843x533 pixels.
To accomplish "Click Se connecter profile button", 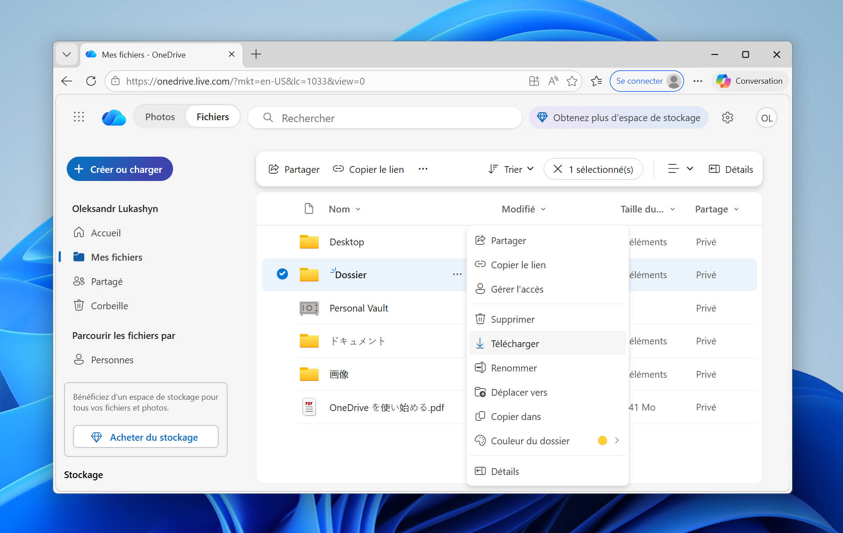I will (x=646, y=81).
